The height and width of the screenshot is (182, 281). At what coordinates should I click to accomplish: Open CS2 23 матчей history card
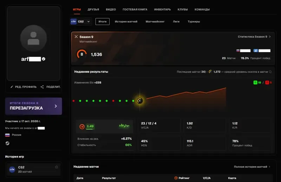pyautogui.click(x=33, y=169)
